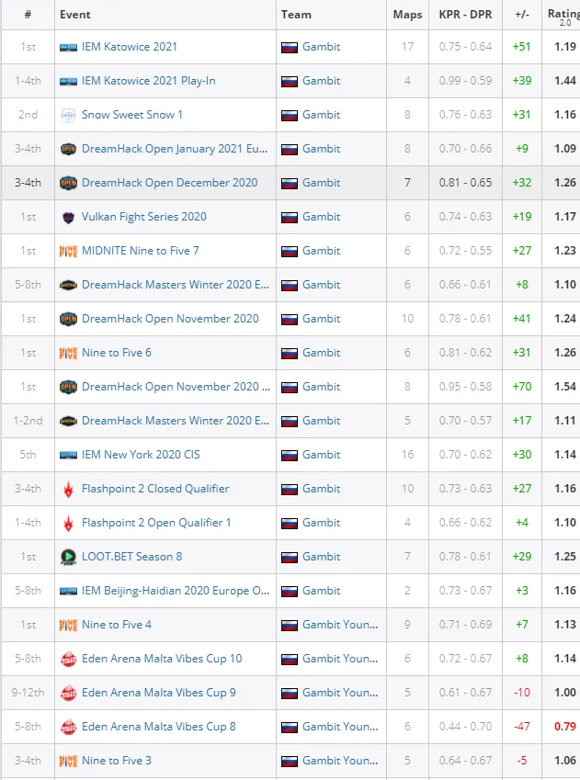Click the 9-12th placement cell

pyautogui.click(x=28, y=693)
